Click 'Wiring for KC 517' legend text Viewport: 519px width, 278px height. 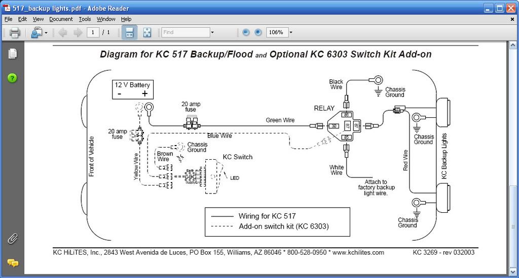point(267,216)
